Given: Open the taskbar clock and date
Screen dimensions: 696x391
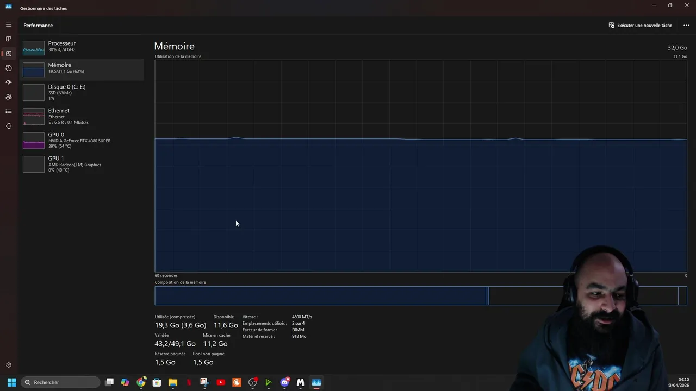Looking at the screenshot, I should pos(680,382).
